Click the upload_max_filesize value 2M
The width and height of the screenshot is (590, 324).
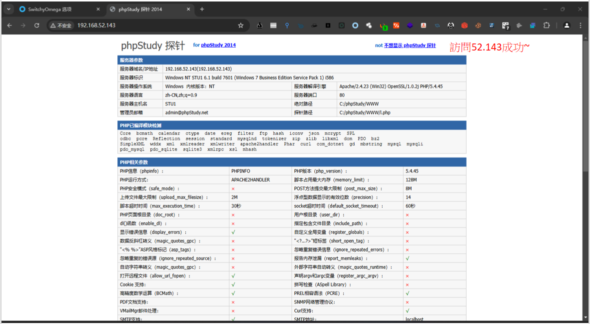point(234,197)
